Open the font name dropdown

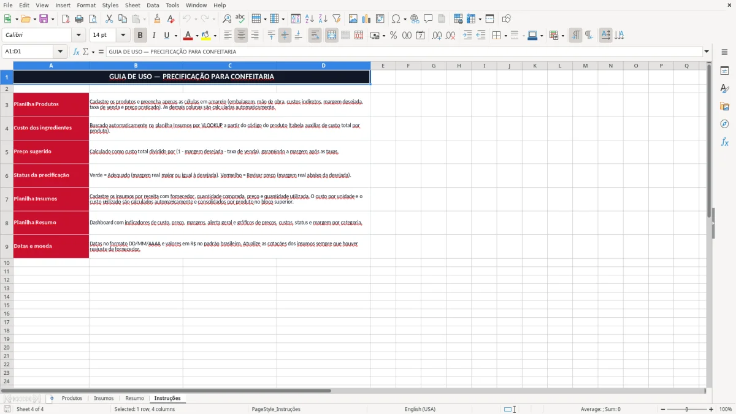(x=79, y=36)
